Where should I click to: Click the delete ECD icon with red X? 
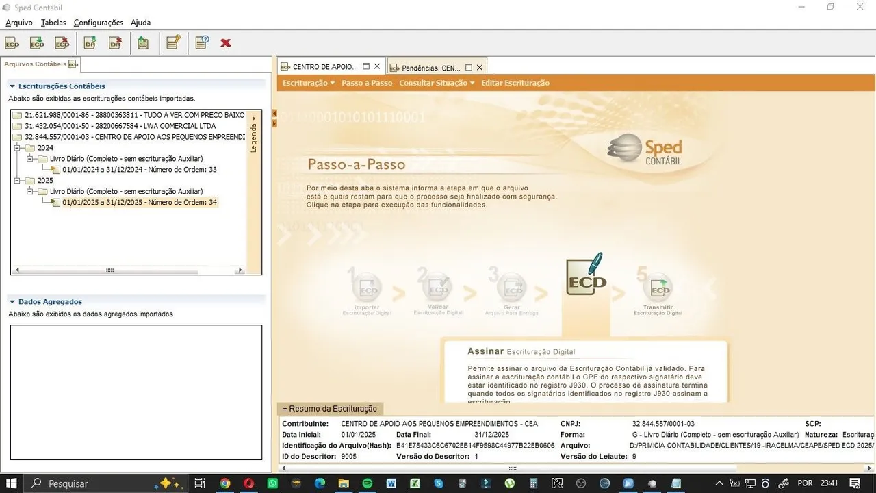[x=62, y=43]
